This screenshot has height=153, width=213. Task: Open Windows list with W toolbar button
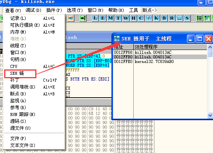(x=126, y=18)
